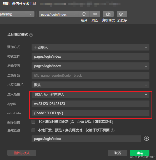Viewport: 156px width, 160px height.
Task: Click the AppID input field
Action: (x=90, y=104)
